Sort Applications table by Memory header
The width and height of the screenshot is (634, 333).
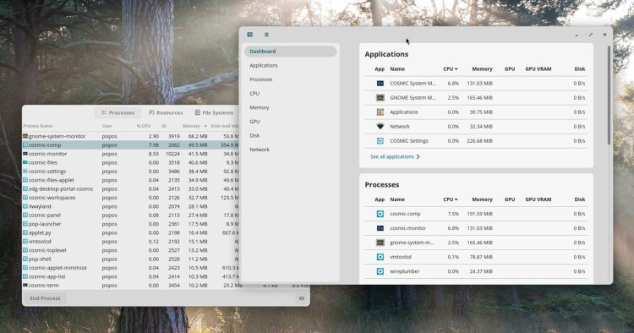(x=482, y=69)
